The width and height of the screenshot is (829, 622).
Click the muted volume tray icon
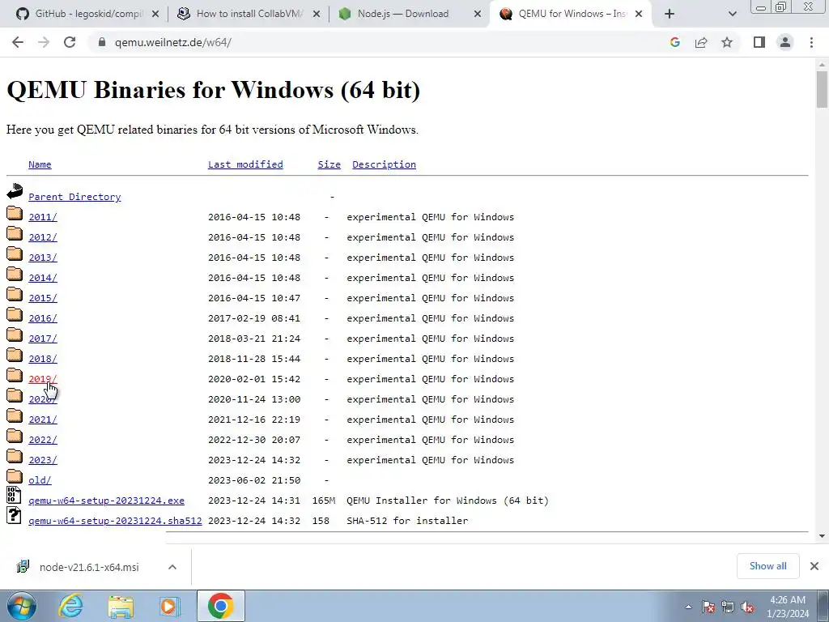pyautogui.click(x=747, y=607)
